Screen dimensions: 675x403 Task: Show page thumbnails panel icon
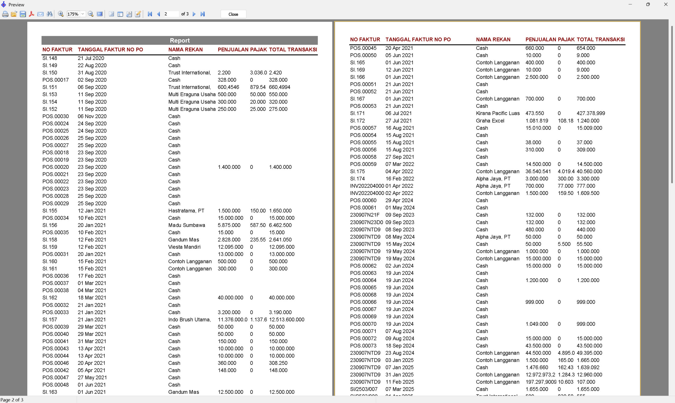(x=120, y=14)
